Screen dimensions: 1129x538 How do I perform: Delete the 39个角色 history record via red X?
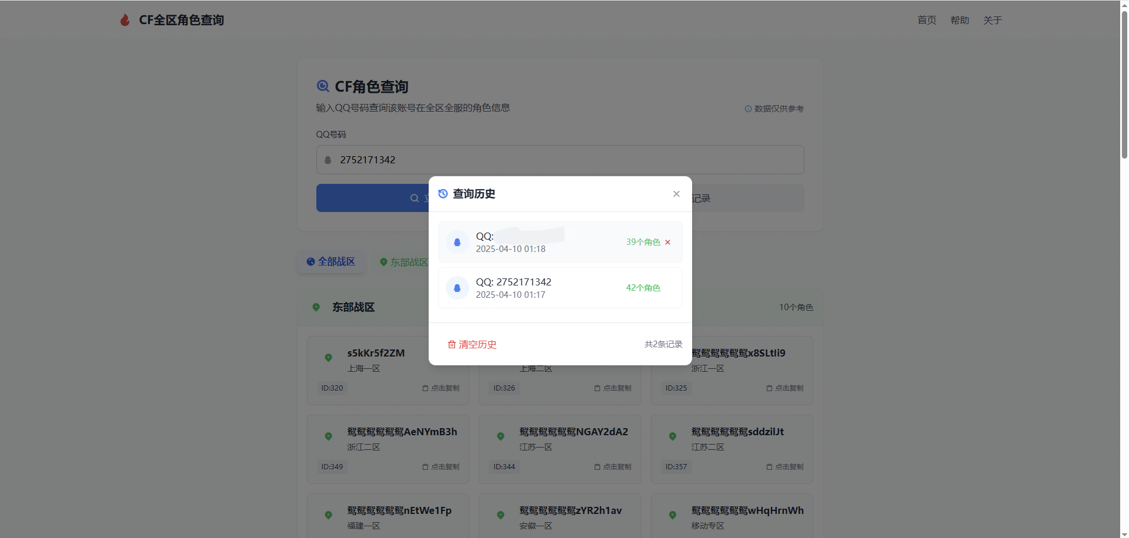pyautogui.click(x=667, y=242)
